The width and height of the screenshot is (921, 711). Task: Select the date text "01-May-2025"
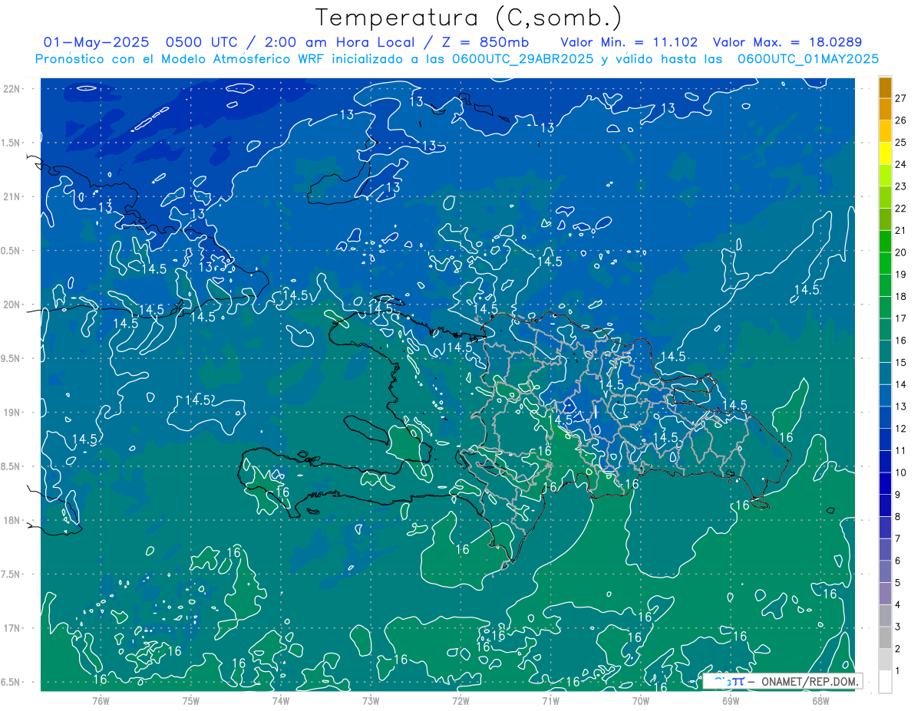pos(96,42)
